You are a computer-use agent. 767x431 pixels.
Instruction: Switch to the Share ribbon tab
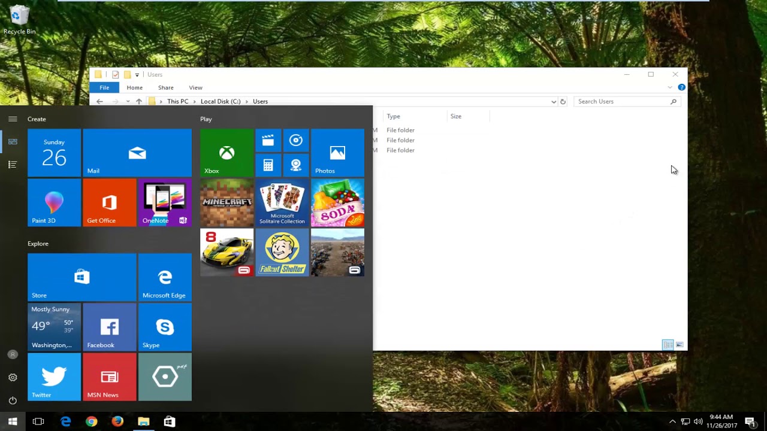pos(166,87)
